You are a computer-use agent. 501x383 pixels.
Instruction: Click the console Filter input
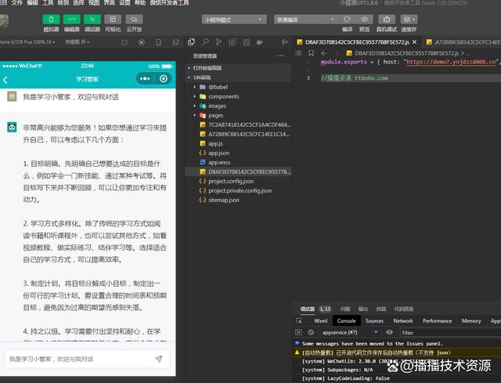coord(451,333)
